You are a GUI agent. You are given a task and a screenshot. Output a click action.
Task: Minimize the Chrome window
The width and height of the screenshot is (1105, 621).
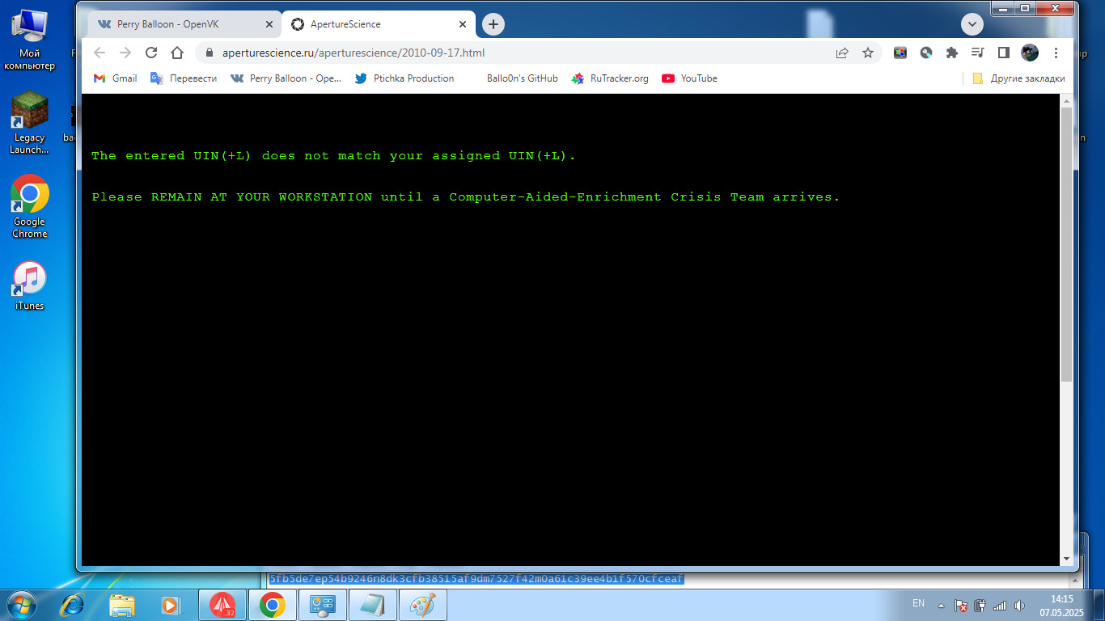tap(1003, 8)
